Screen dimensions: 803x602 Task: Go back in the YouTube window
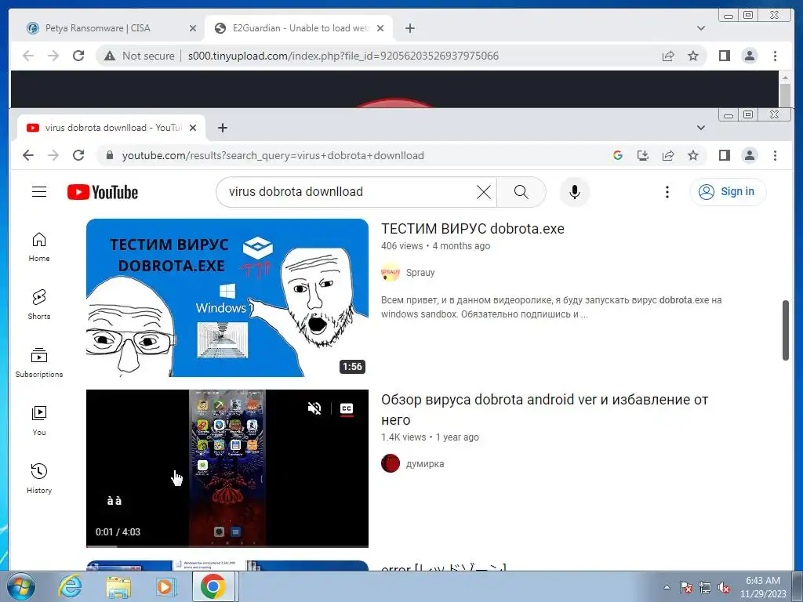click(28, 155)
